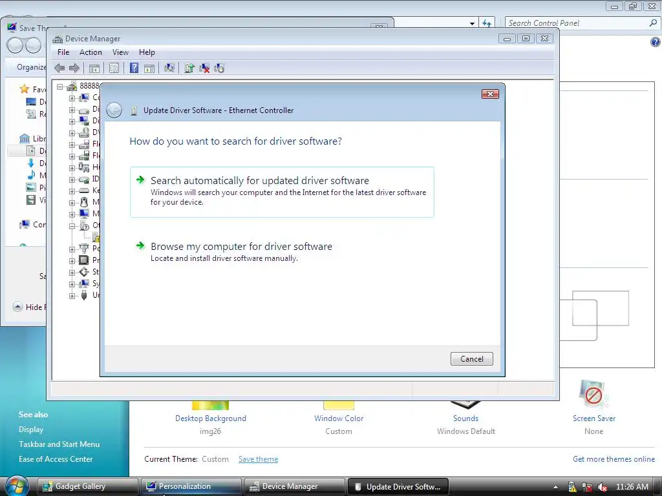
Task: Go back in the Device Manager toolbar
Action: [x=59, y=68]
